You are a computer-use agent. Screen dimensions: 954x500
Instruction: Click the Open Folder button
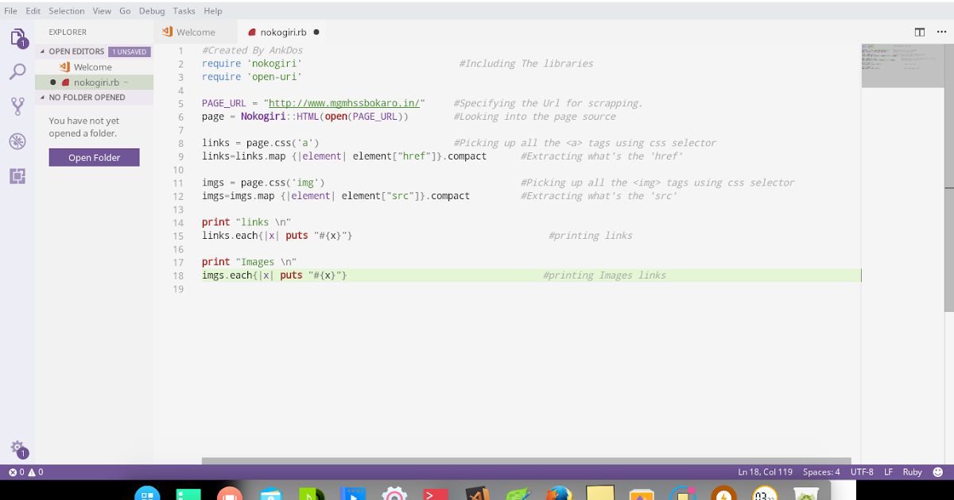click(x=94, y=157)
